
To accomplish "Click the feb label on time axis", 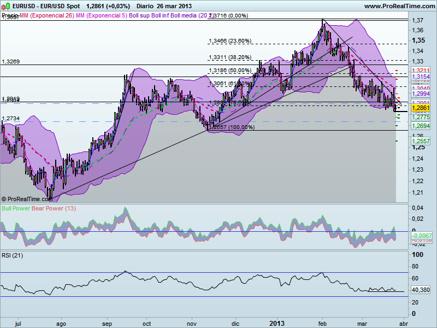I will pos(322,324).
